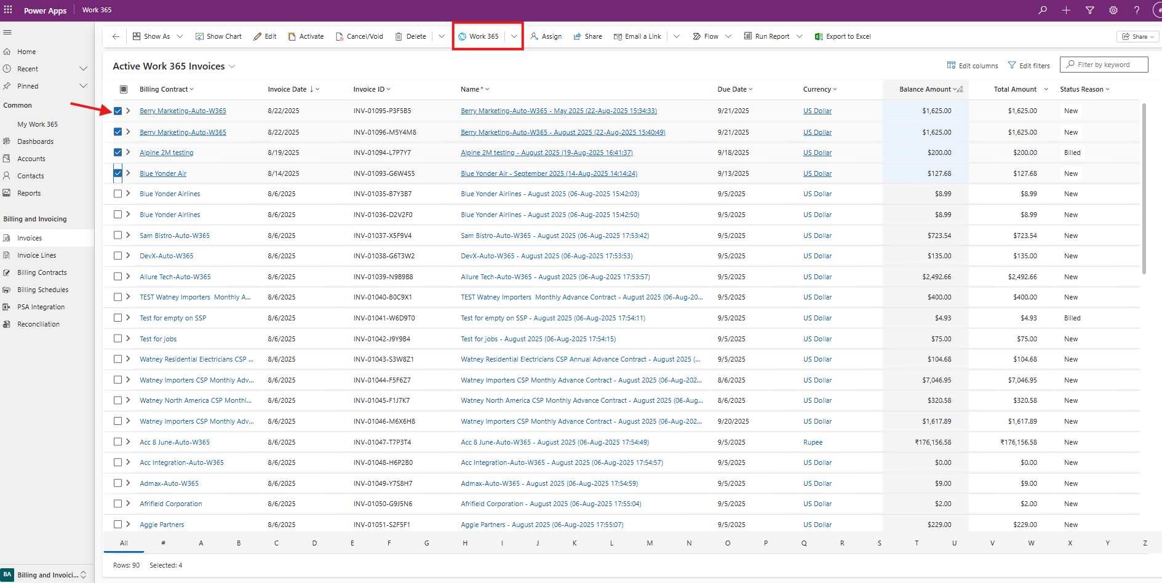The image size is (1162, 583).
Task: Open the Billing and Invoicing area switcher
Action: tap(47, 575)
